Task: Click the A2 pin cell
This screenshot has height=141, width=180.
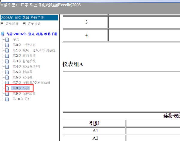Action: tap(94, 138)
